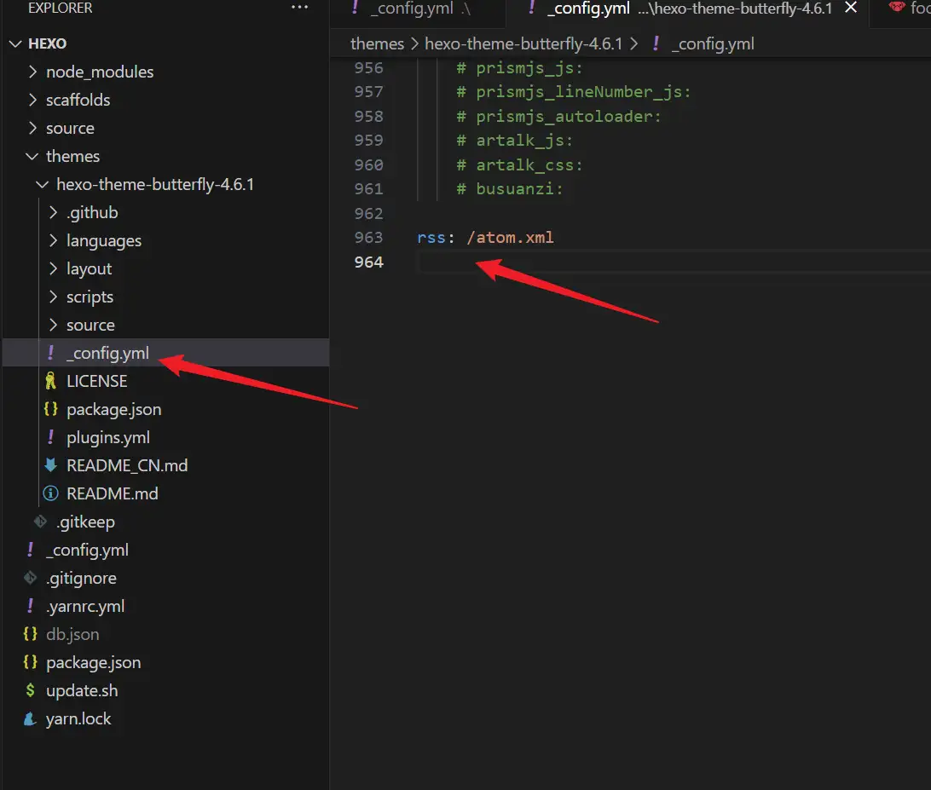Collapse the HEXO root section

pyautogui.click(x=15, y=43)
